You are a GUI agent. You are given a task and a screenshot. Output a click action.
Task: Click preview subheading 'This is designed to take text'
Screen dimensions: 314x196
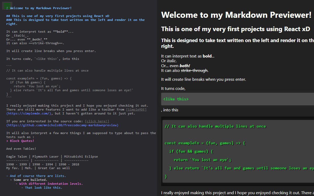(238, 43)
